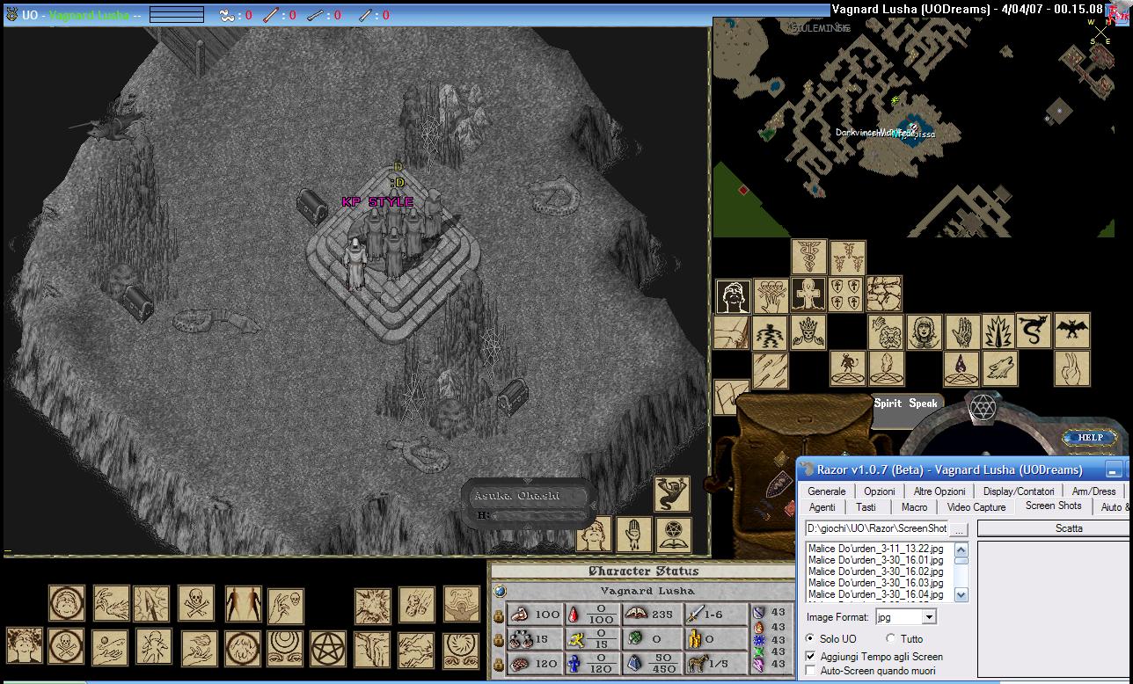Viewport: 1133px width, 684px height.
Task: Select Malice Do'urden_3-30_16.02.jpg in list
Action: pyautogui.click(x=876, y=571)
